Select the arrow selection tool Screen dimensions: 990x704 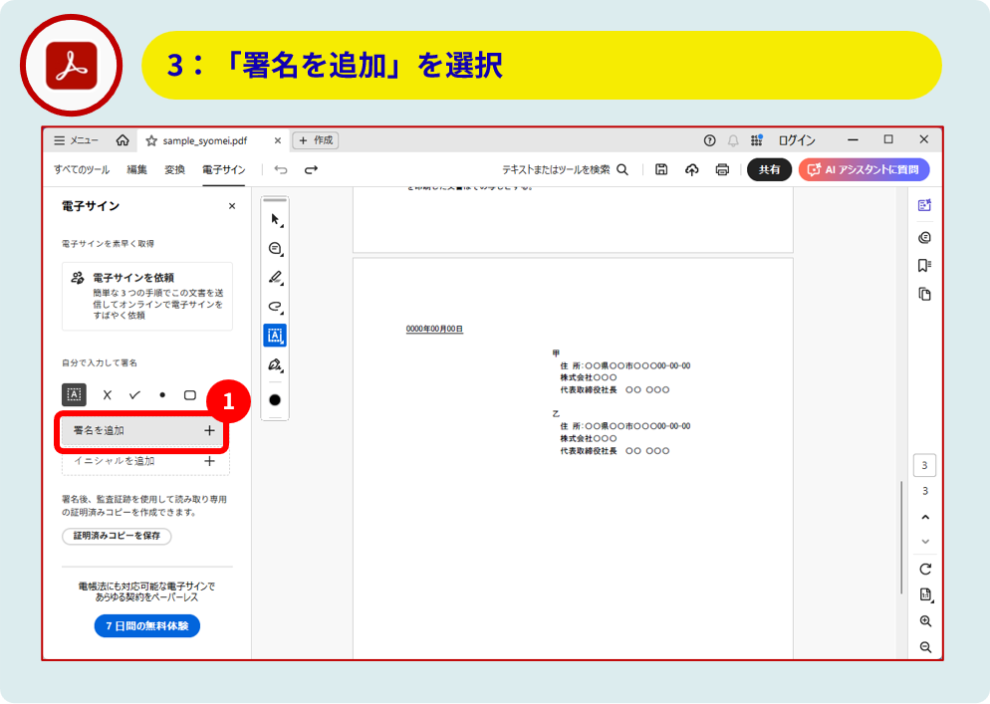point(275,219)
